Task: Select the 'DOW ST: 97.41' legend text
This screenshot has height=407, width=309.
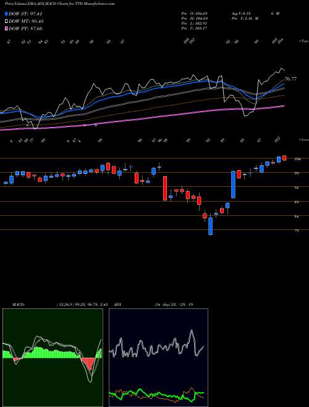Action: point(25,14)
